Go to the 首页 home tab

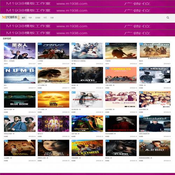23,18
